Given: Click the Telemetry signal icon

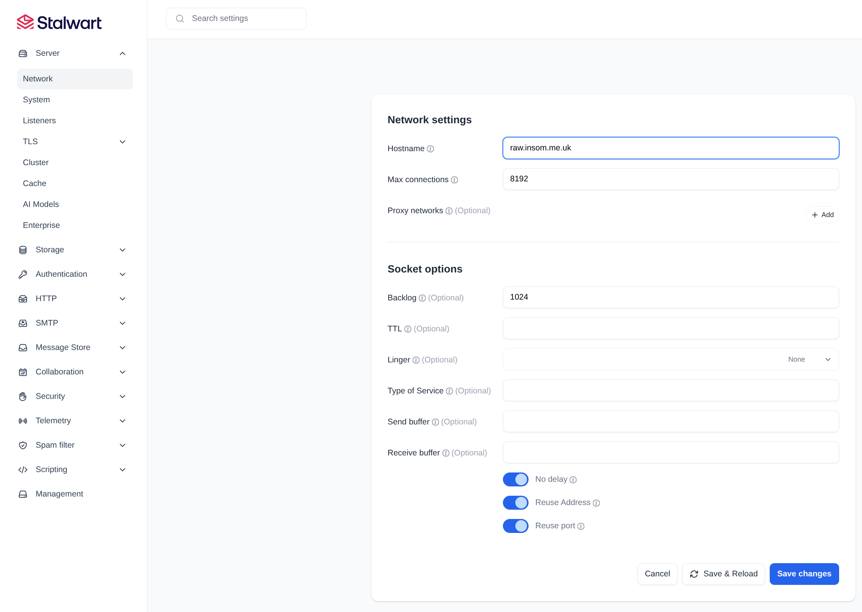Looking at the screenshot, I should (23, 421).
